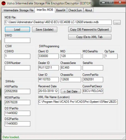Click DS1PartNo field 11449082
This screenshot has width=126, height=140.
[17, 113]
